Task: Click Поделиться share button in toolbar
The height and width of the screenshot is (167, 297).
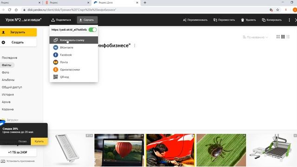Action: [x=61, y=20]
